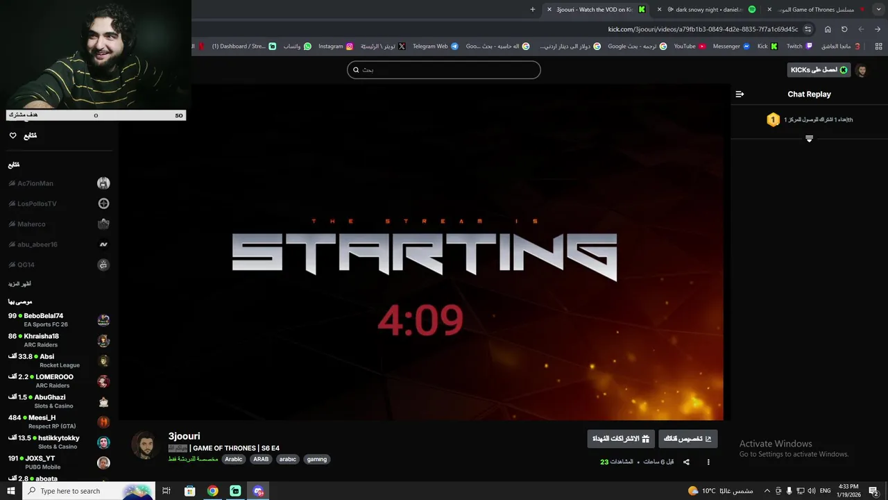Open the Kick bookmark
Screen dimensions: 888x500
coord(767,47)
